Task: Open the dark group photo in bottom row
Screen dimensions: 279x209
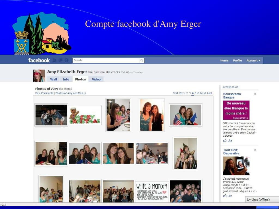Action: (185, 191)
